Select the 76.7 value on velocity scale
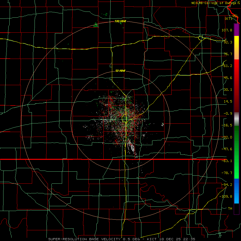The image size is (241, 241). point(228,54)
